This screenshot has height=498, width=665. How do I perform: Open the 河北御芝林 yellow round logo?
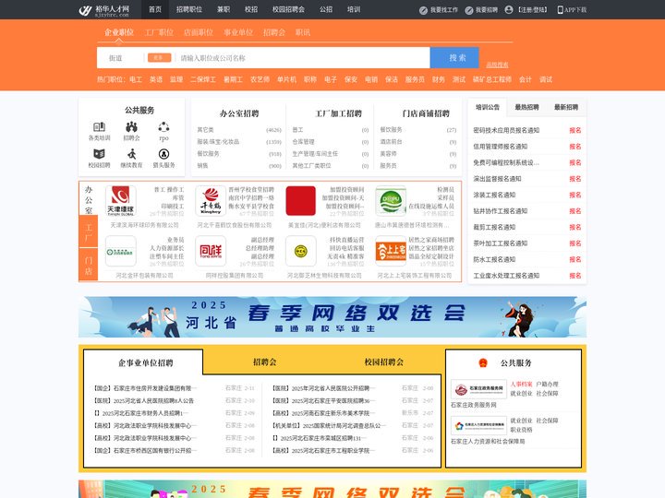coord(301,251)
